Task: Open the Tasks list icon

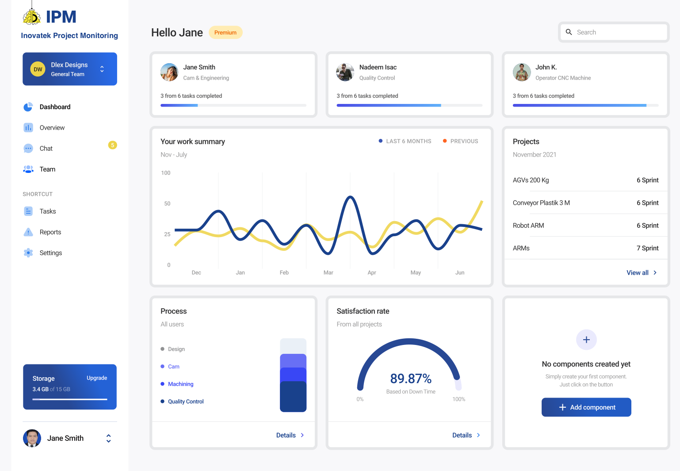Action: tap(28, 211)
